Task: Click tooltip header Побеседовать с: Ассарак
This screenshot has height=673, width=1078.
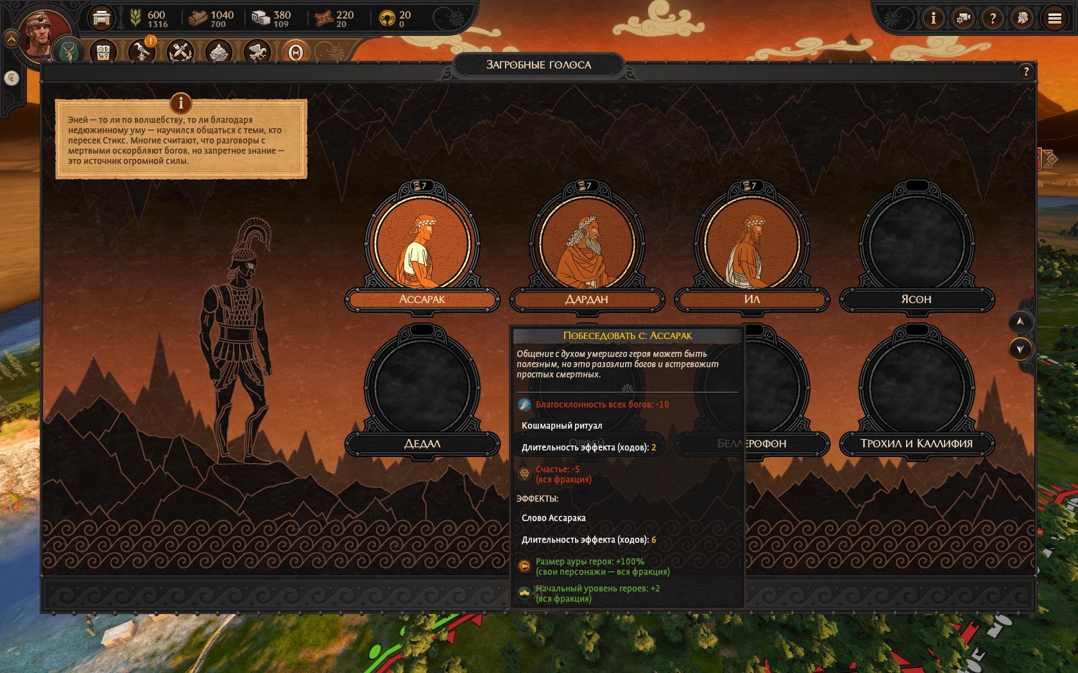Action: (628, 336)
